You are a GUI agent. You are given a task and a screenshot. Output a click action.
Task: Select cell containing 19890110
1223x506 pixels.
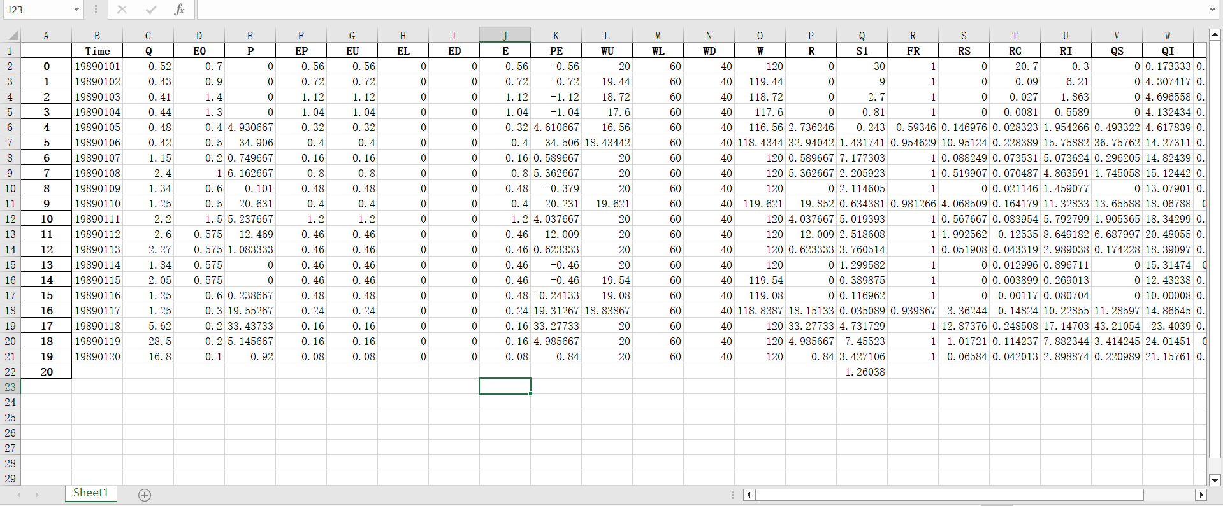97,204
